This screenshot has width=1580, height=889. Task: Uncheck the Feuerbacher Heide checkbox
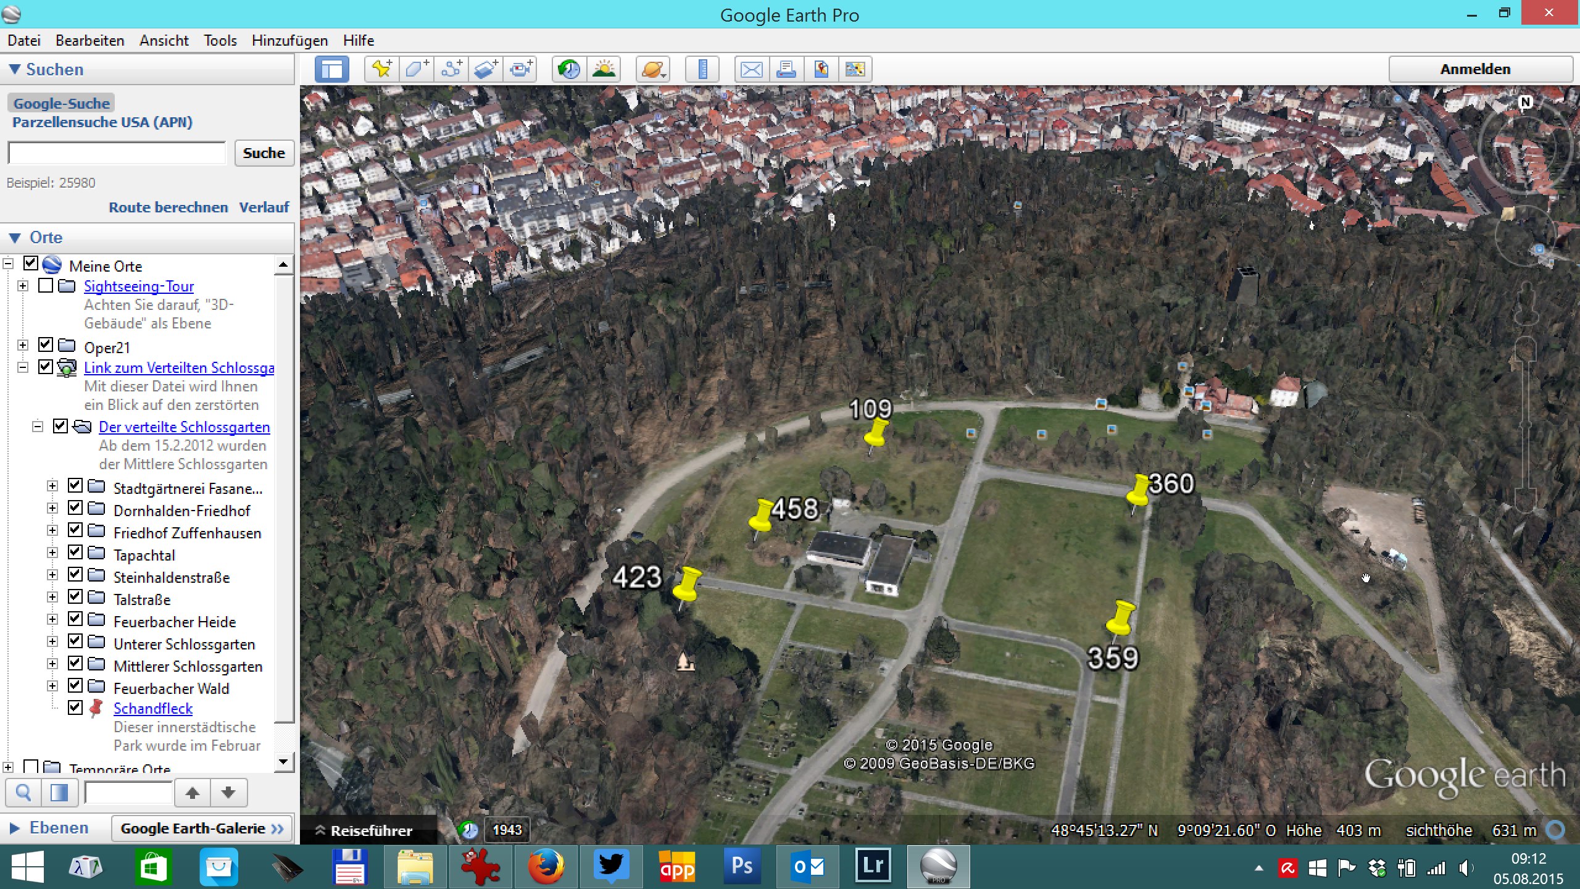pos(75,619)
